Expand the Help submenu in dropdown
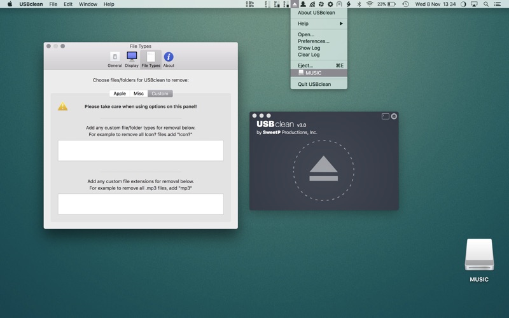This screenshot has width=509, height=318. [319, 24]
